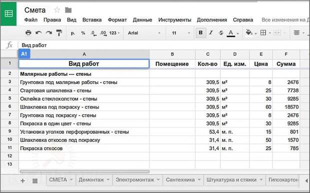Select cell Малярные работы — стены
Image resolution: width=310 pixels, height=193 pixels.
(x=84, y=74)
